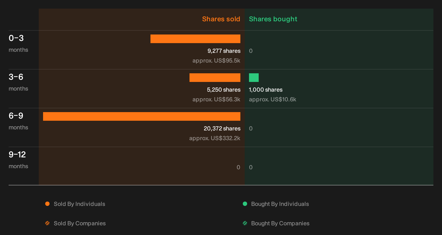
Task: Click the 0 sold value for 9-12 months
Action: [x=238, y=167]
